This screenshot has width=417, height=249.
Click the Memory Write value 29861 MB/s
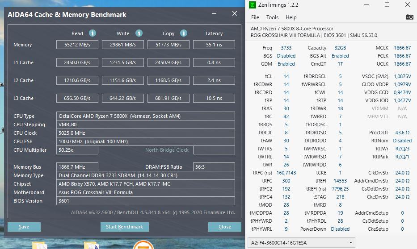pyautogui.click(x=123, y=45)
